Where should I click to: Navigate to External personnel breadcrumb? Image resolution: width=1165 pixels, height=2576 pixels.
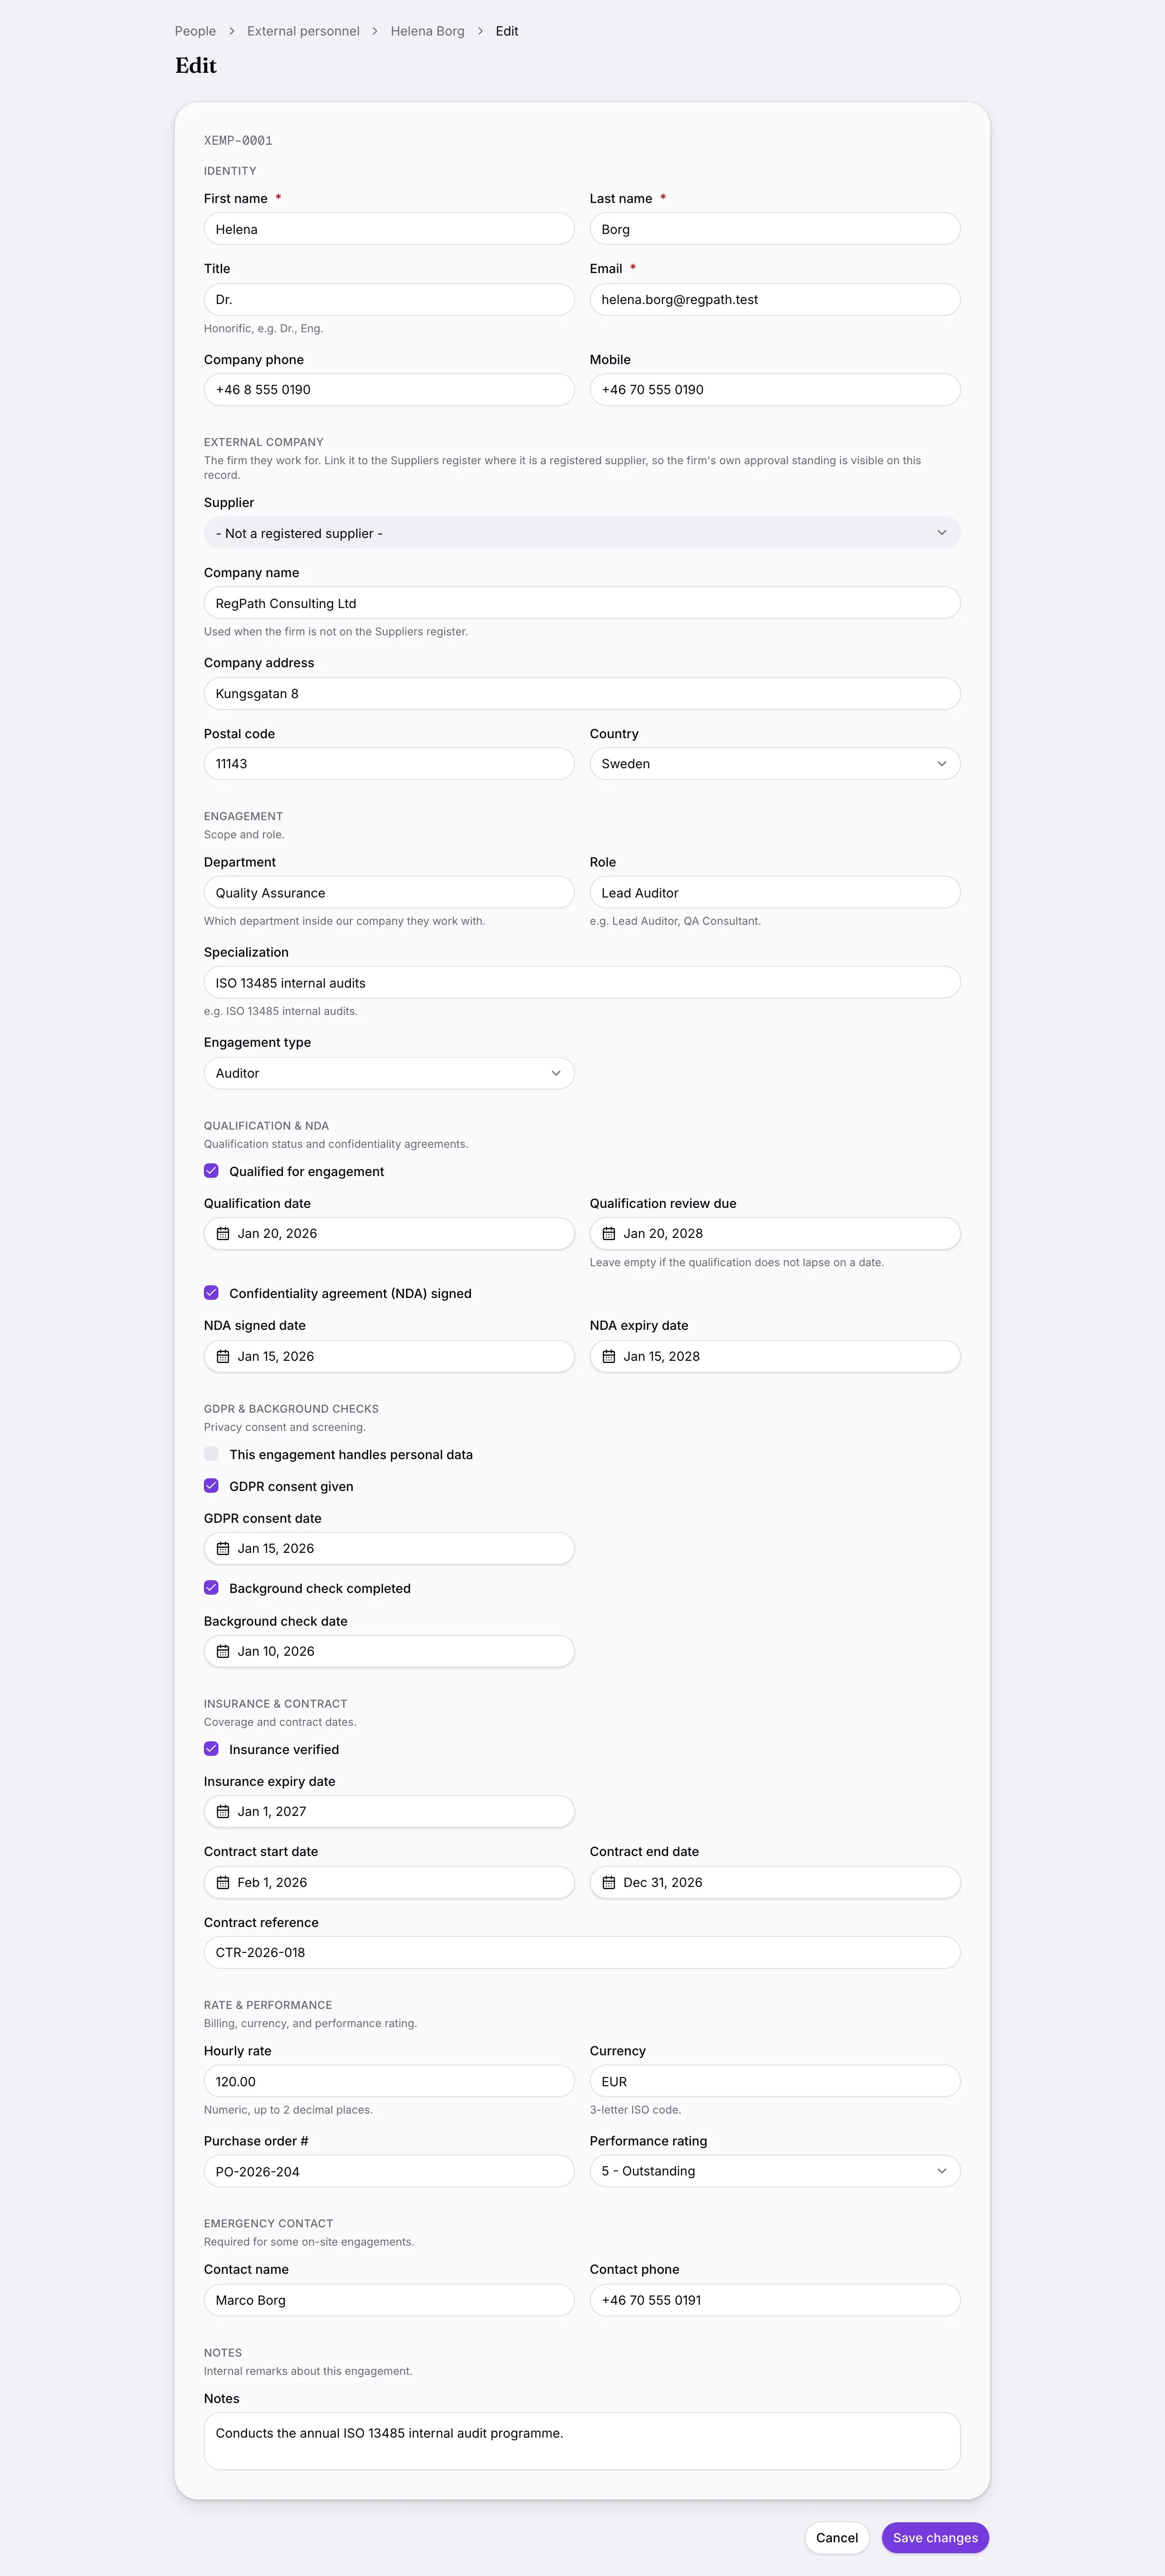(303, 31)
